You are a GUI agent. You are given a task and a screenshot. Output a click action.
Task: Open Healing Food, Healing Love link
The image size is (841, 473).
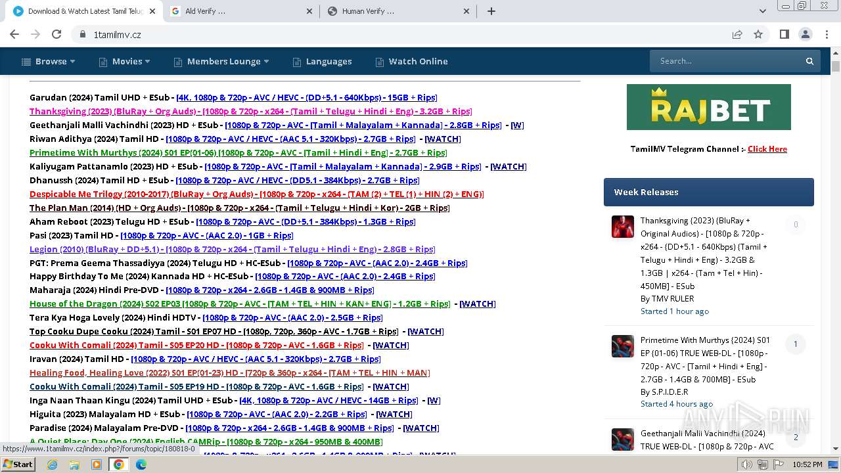pos(229,372)
